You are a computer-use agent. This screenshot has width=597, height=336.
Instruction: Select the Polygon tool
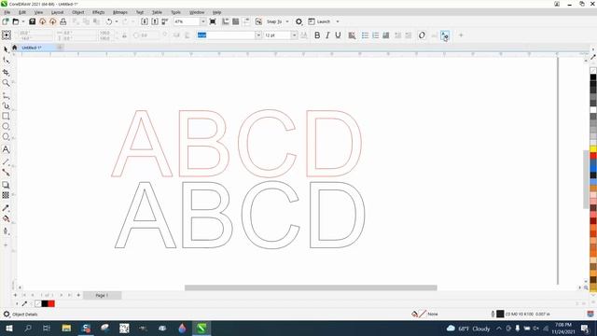[6, 137]
